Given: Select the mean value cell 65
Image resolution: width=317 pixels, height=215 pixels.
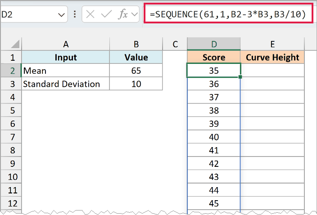Looking at the screenshot, I should (136, 71).
